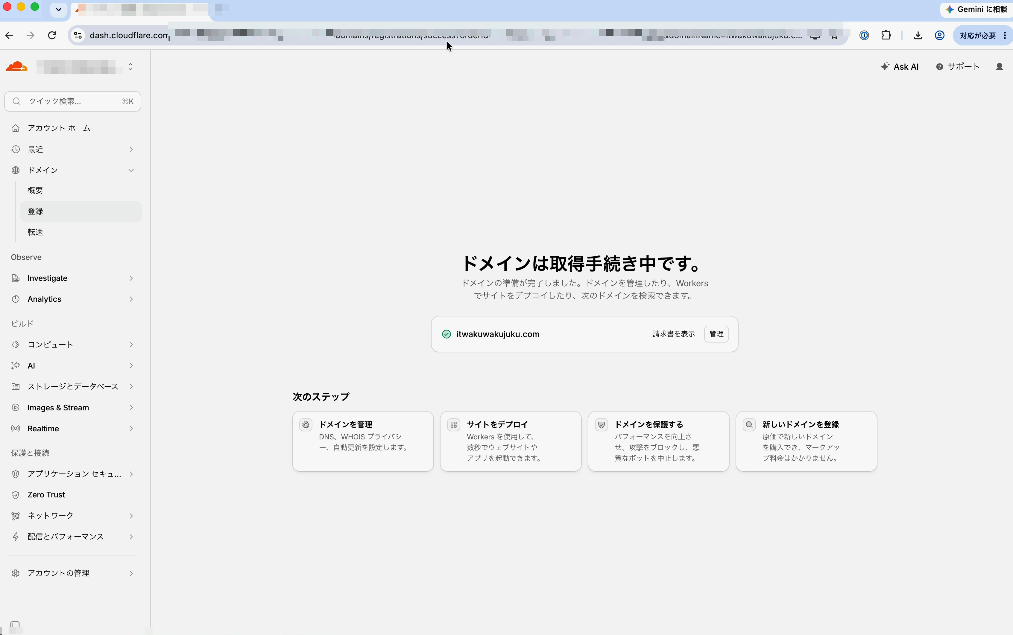1013x635 pixels.
Task: Click the browser profile icon
Action: [939, 35]
